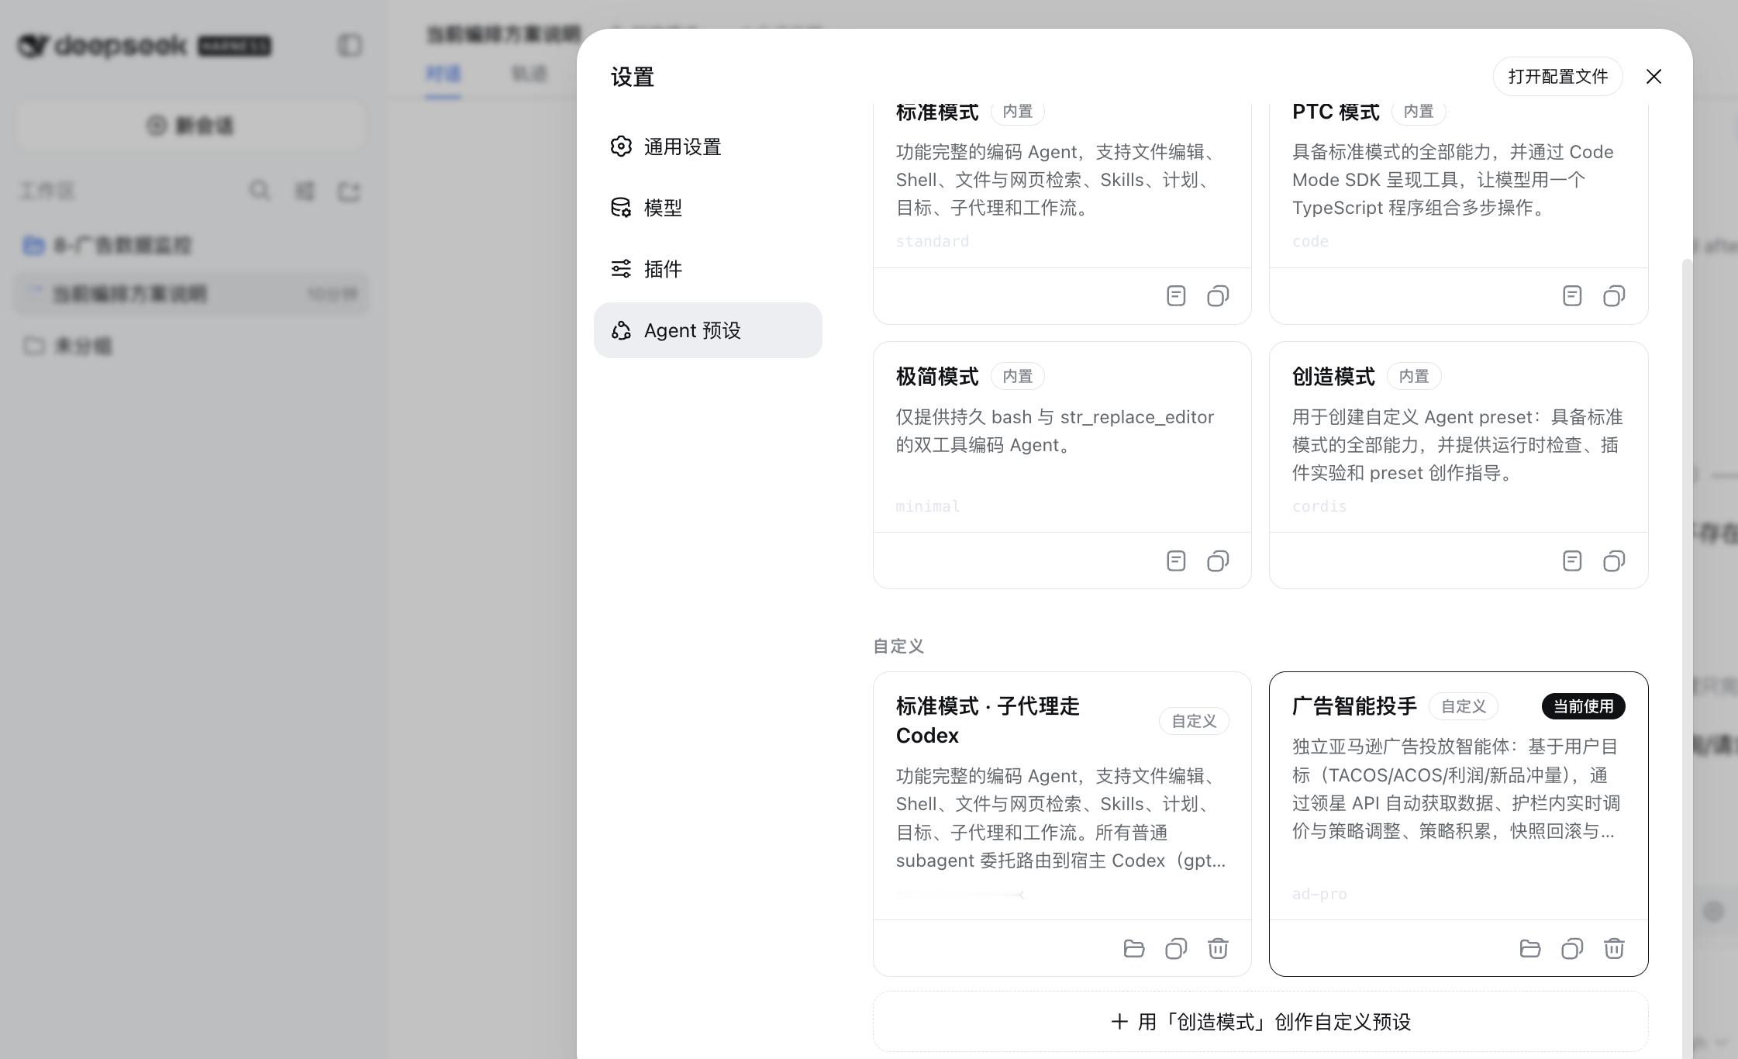1738x1059 pixels.
Task: Click the minimal preset identifier
Action: tap(928, 506)
